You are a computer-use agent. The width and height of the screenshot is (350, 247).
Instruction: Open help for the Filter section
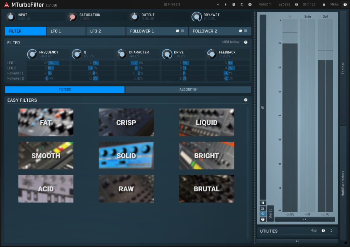[246, 42]
